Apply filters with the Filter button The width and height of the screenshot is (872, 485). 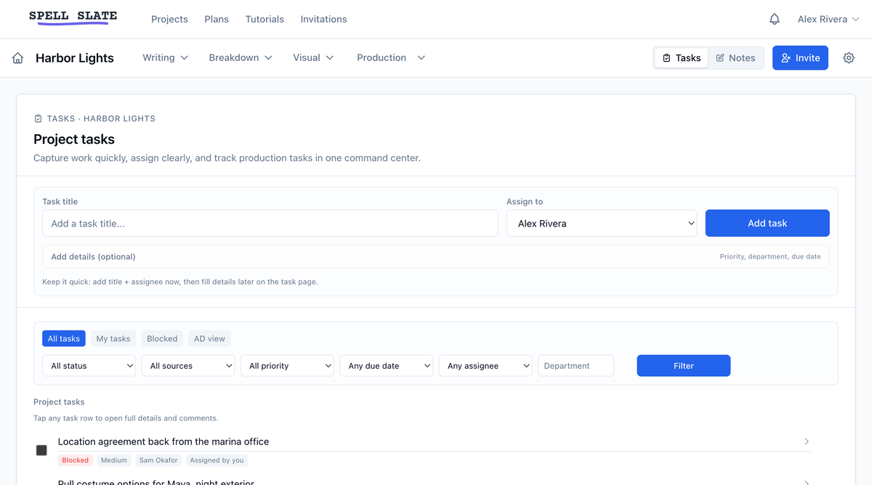pos(684,366)
